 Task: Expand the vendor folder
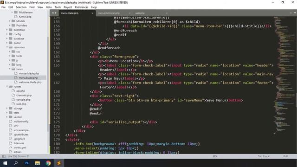tap(7, 117)
